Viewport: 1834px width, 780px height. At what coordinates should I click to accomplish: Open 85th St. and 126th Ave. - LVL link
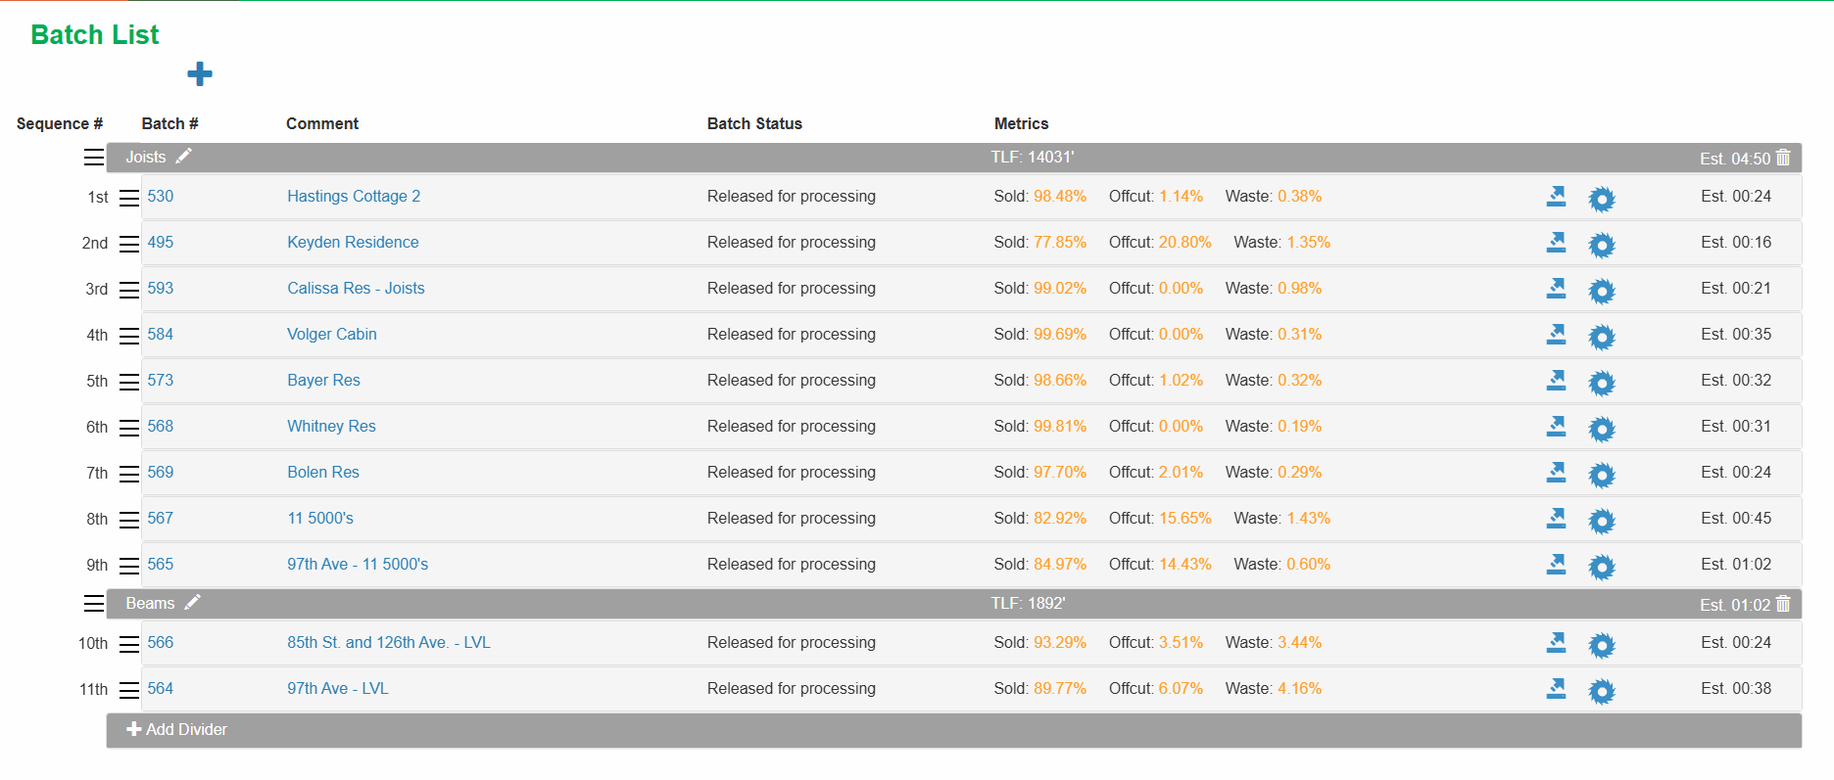(389, 642)
